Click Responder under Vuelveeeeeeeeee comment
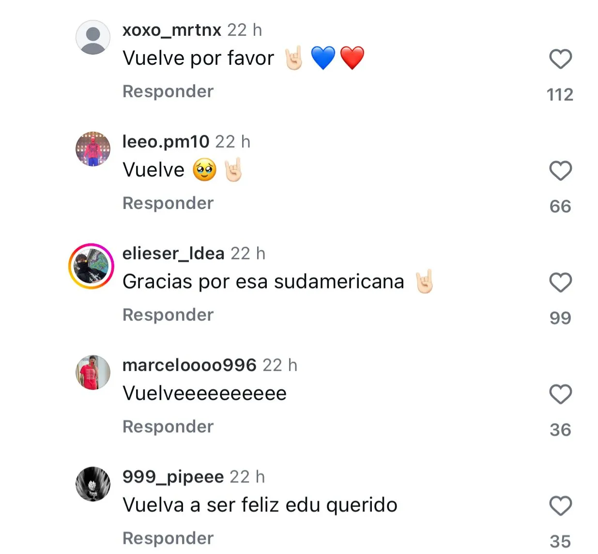 click(168, 427)
